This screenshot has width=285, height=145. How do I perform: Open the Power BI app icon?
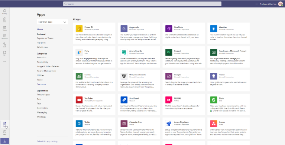79,29
